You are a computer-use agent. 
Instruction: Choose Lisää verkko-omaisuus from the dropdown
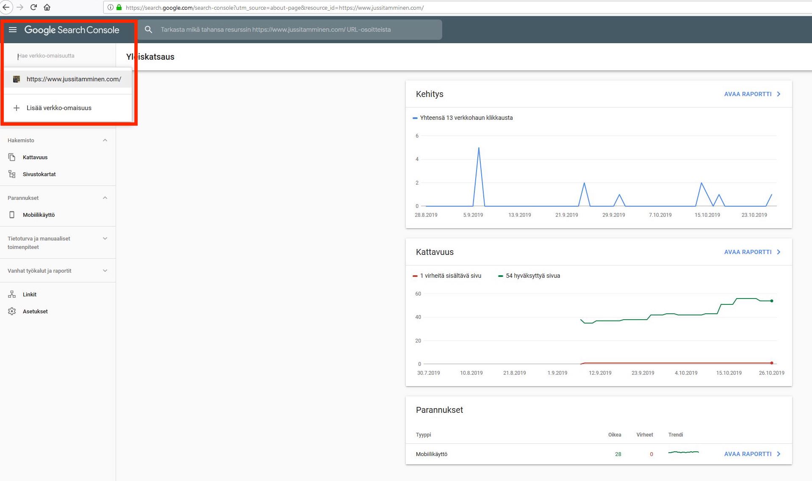[59, 108]
